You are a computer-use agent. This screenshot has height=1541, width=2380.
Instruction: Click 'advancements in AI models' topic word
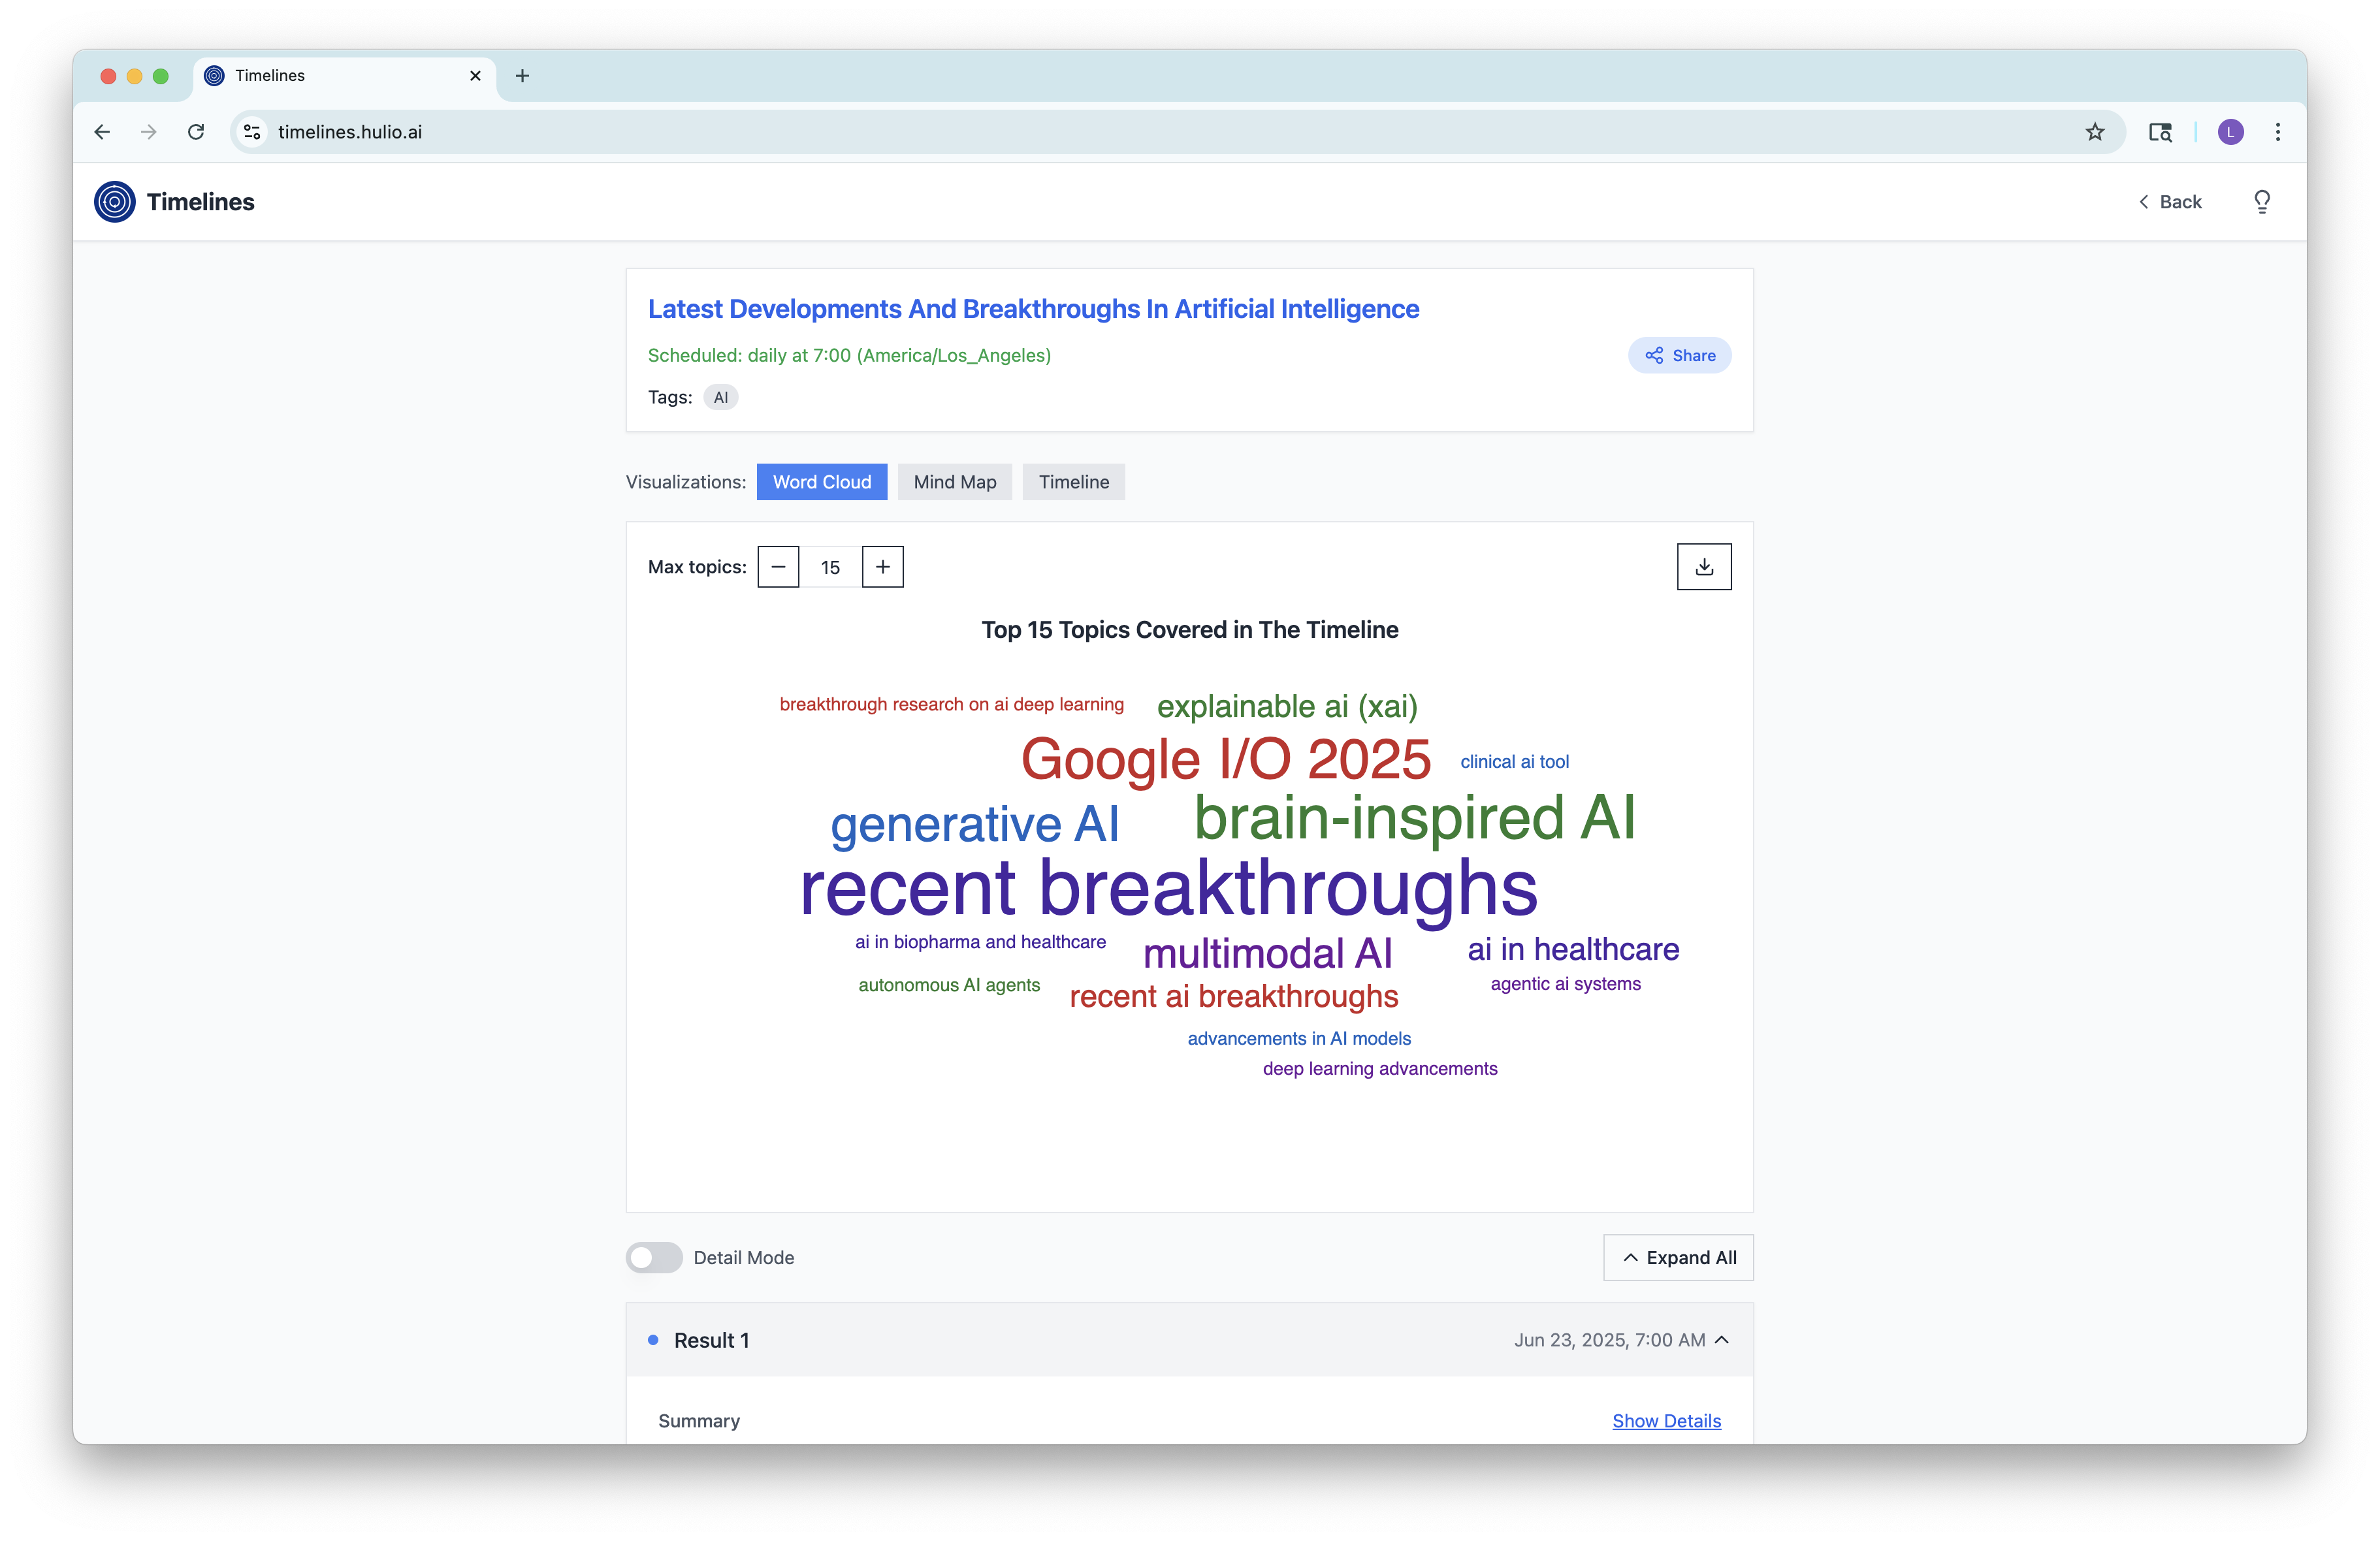pyautogui.click(x=1299, y=1039)
